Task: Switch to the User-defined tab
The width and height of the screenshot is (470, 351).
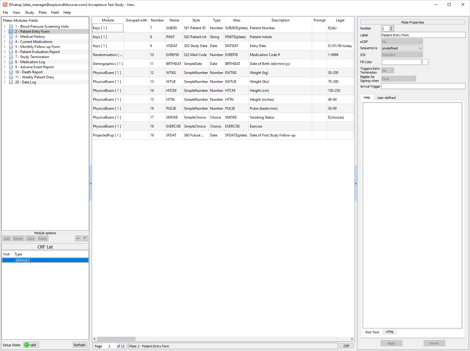Action: 386,98
